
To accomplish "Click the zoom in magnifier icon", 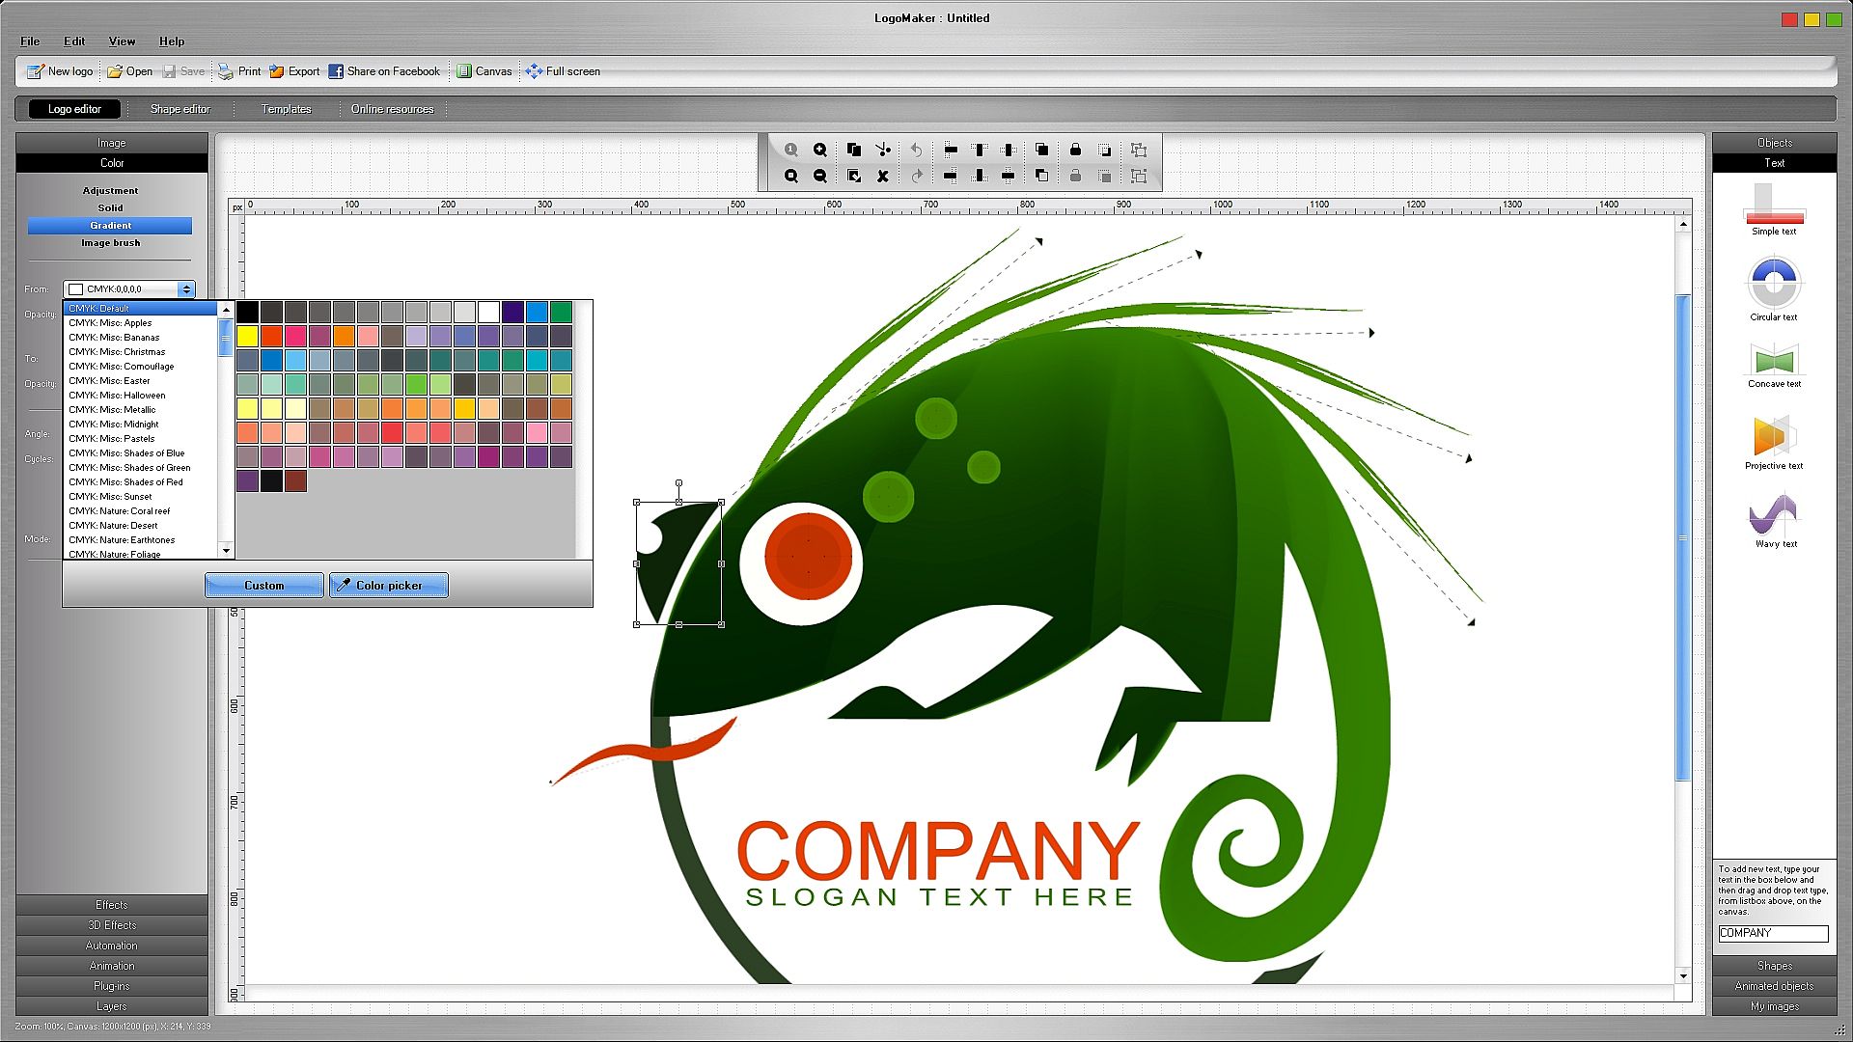I will tap(819, 150).
